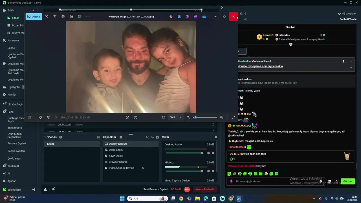The height and width of the screenshot is (203, 361).
Task: Rotate the image in Photos viewer
Action: (x=47, y=17)
